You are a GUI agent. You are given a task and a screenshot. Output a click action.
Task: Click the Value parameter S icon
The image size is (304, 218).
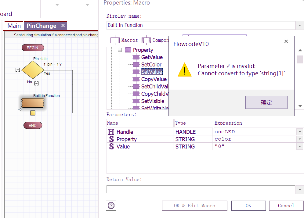[x=111, y=146]
